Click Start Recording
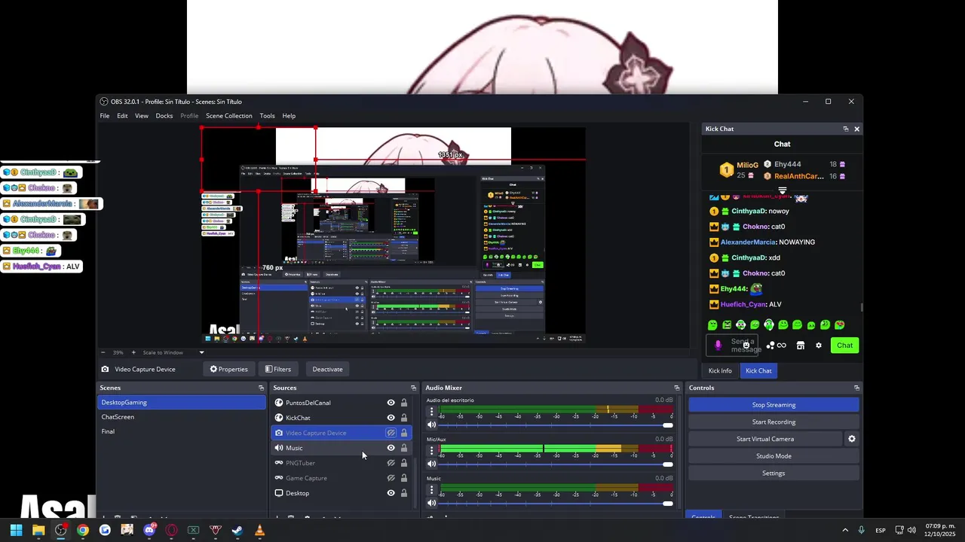This screenshot has height=542, width=965. point(774,422)
